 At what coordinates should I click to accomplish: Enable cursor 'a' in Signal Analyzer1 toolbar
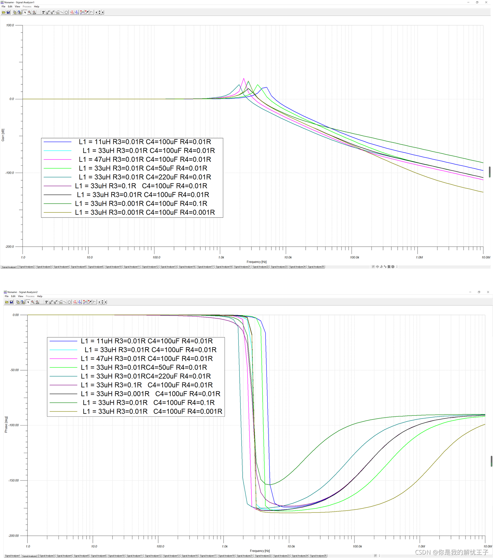(x=72, y=12)
